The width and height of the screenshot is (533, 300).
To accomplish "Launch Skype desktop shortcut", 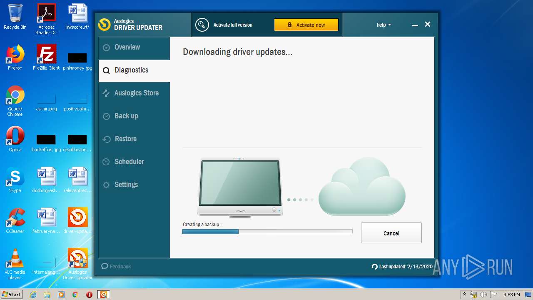I will pos(15,180).
